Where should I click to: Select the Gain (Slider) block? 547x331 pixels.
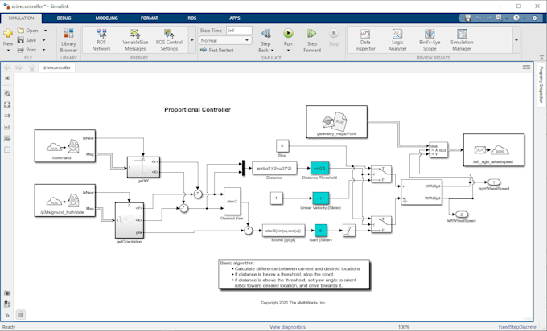pyautogui.click(x=321, y=231)
